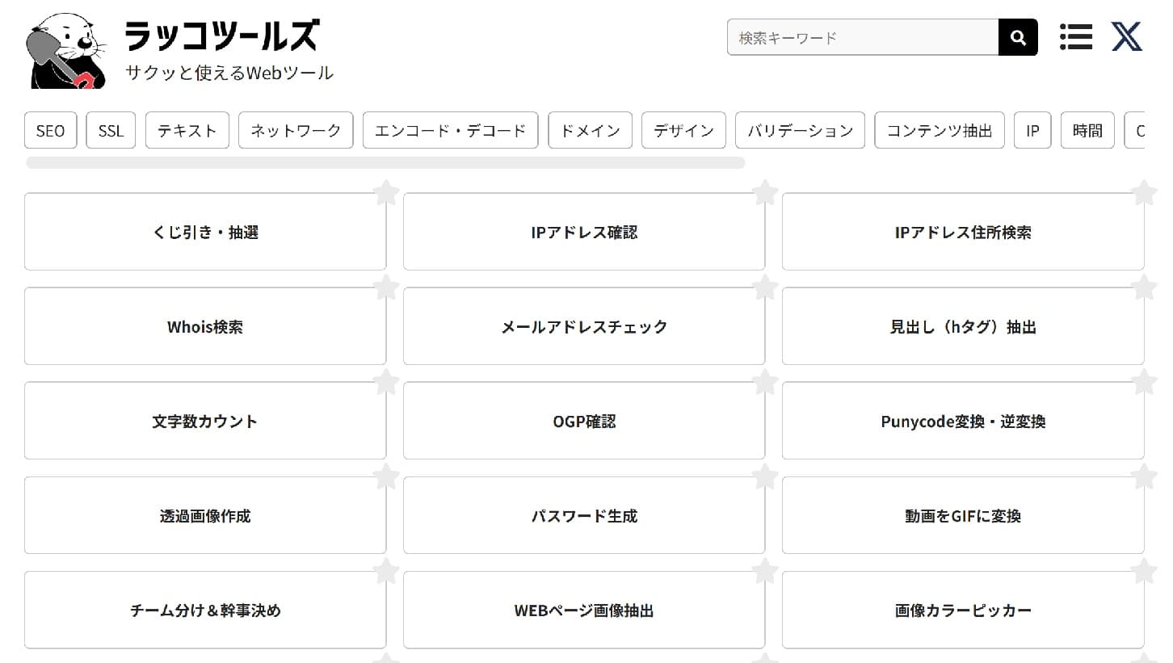Image resolution: width=1173 pixels, height=663 pixels.
Task: Click the horizontal category scrollbar
Action: [385, 163]
